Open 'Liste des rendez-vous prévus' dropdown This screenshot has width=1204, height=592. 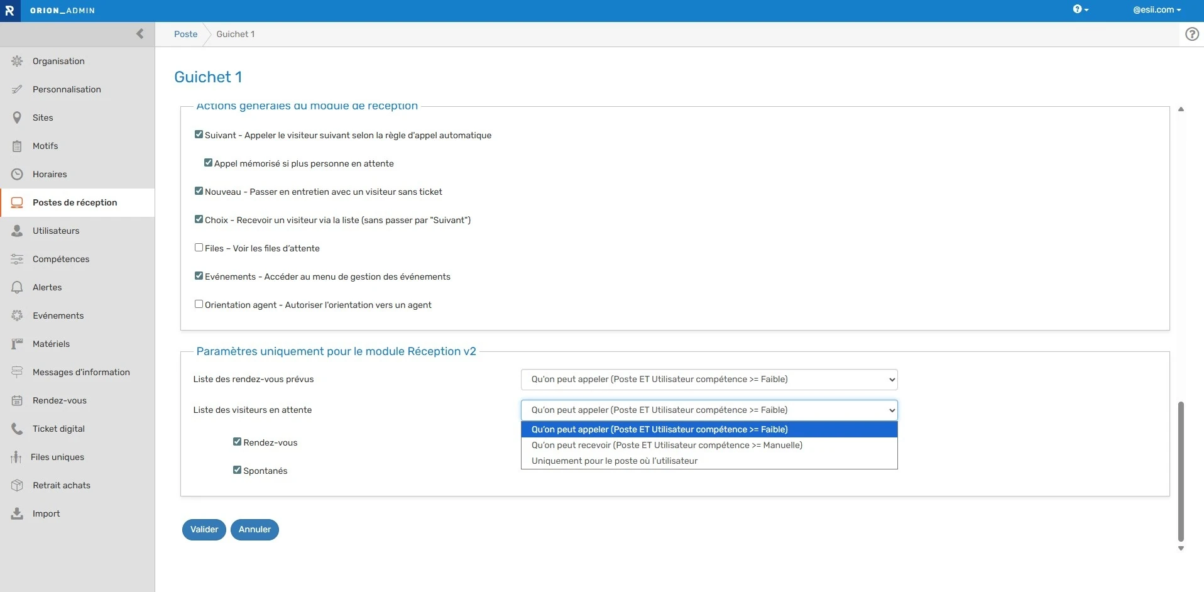[708, 380]
